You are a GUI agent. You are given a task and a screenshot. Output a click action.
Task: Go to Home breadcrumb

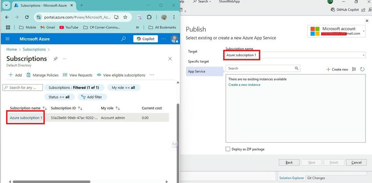[x=11, y=49]
